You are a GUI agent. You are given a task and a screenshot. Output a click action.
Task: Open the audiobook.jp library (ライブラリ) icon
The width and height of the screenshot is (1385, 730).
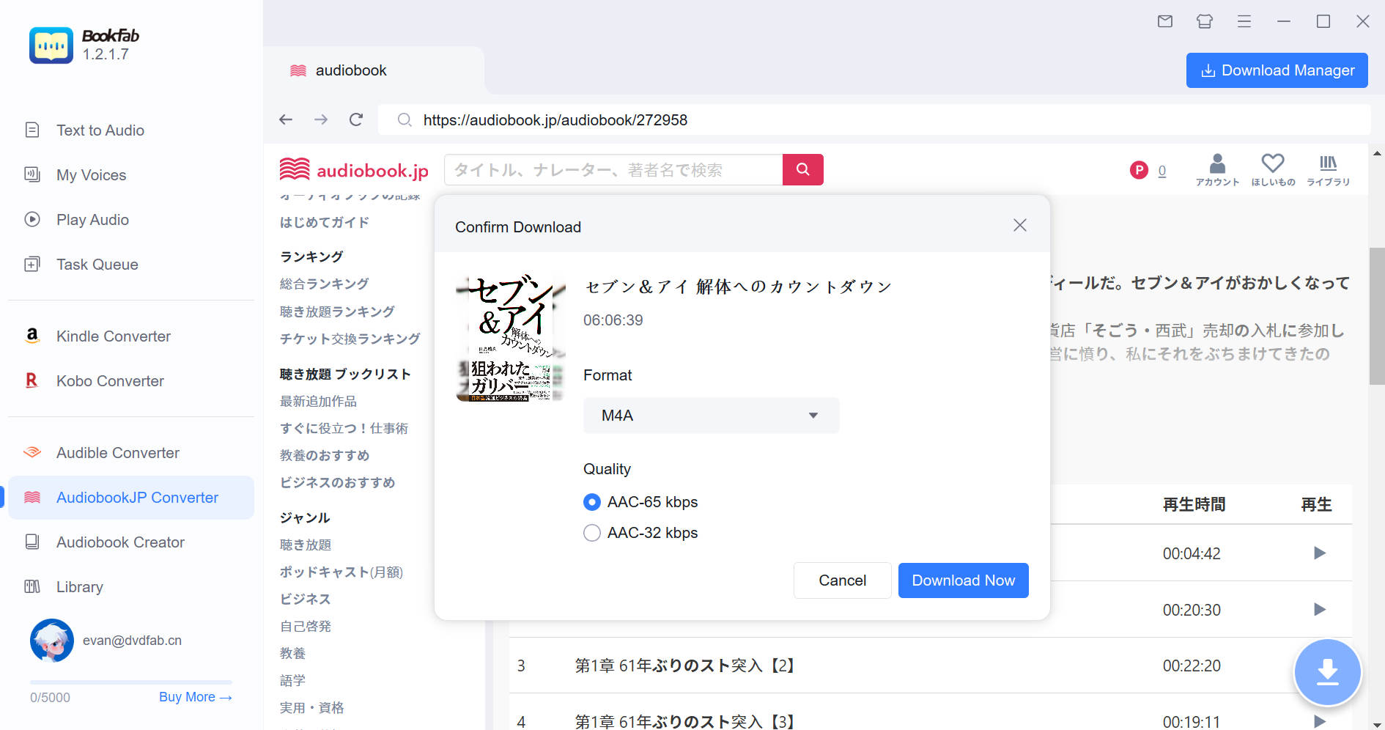click(x=1328, y=169)
